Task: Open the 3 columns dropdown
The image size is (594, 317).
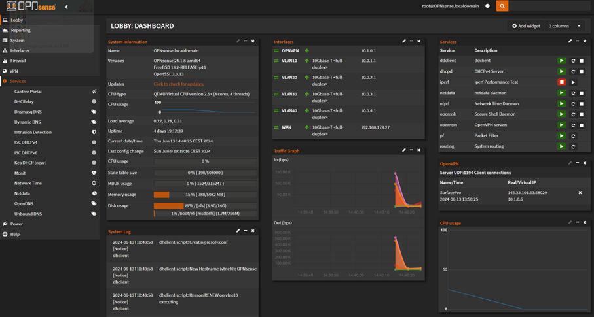Action: point(565,26)
